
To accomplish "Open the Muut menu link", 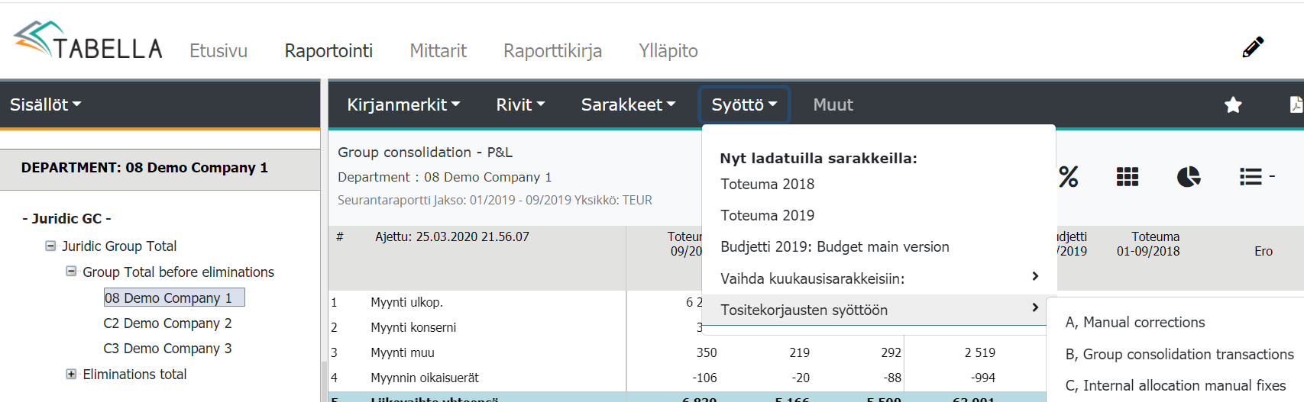I will (x=833, y=105).
